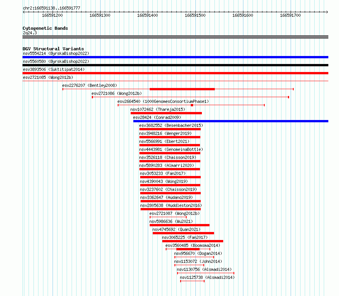This screenshot has height=296, width=339.
Task: Select nsv2805638 (Huddleston2016) label
Action: 171,205
